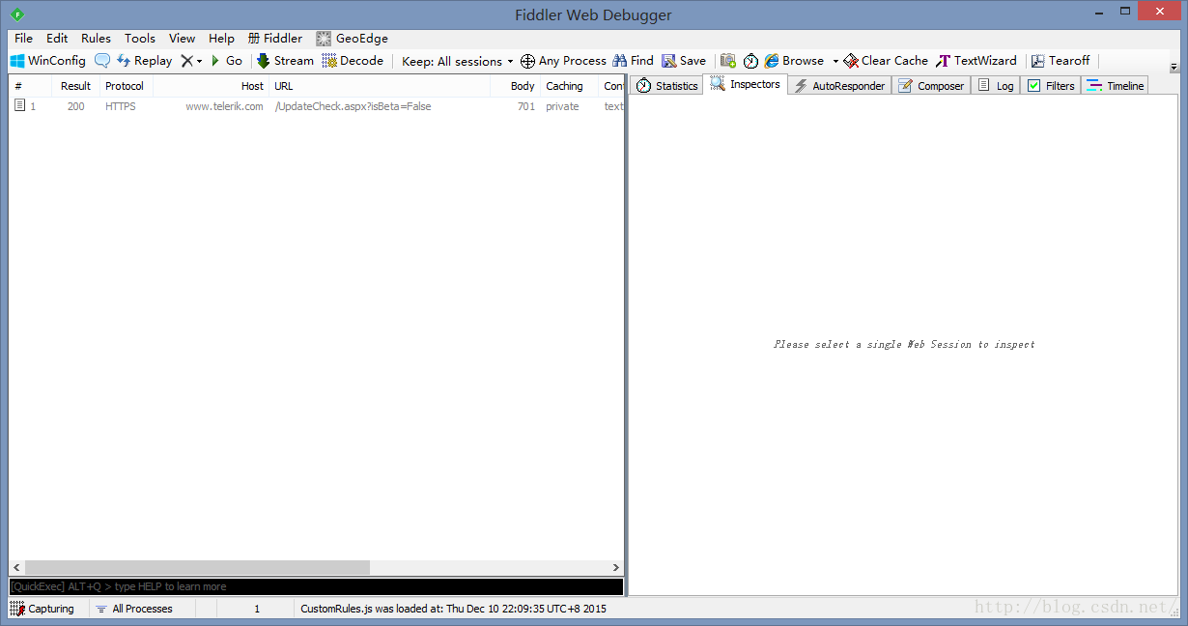
Task: Open the Find sessions dialog
Action: 633,61
